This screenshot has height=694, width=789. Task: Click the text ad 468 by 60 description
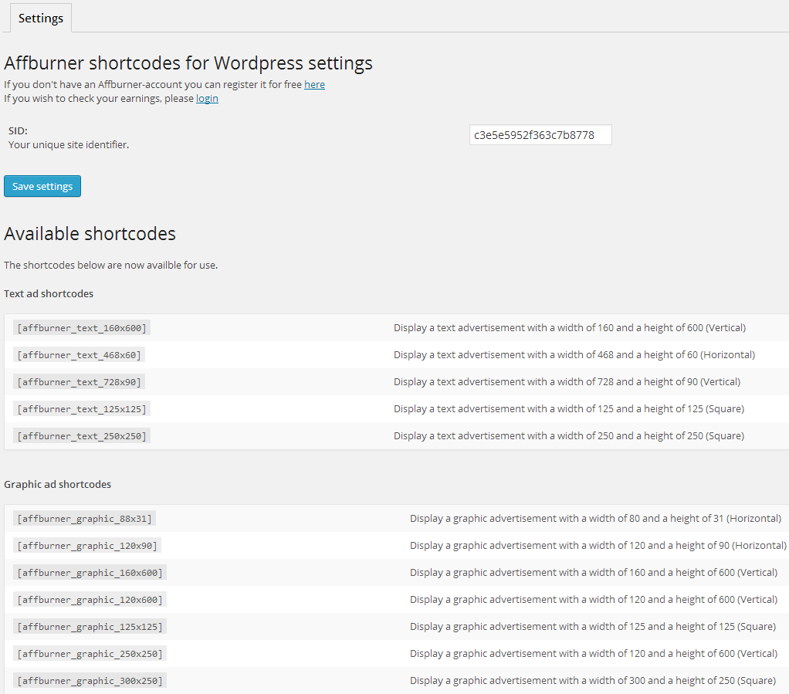[x=574, y=355]
